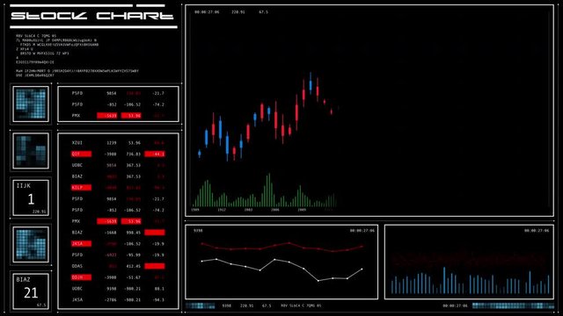Open the BIAZ tile showing value 21

31,291
